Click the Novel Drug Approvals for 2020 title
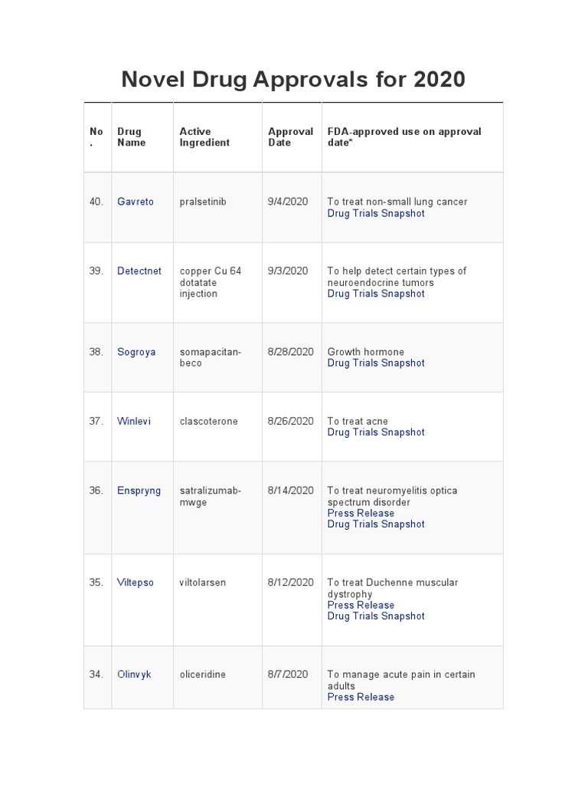 (293, 79)
